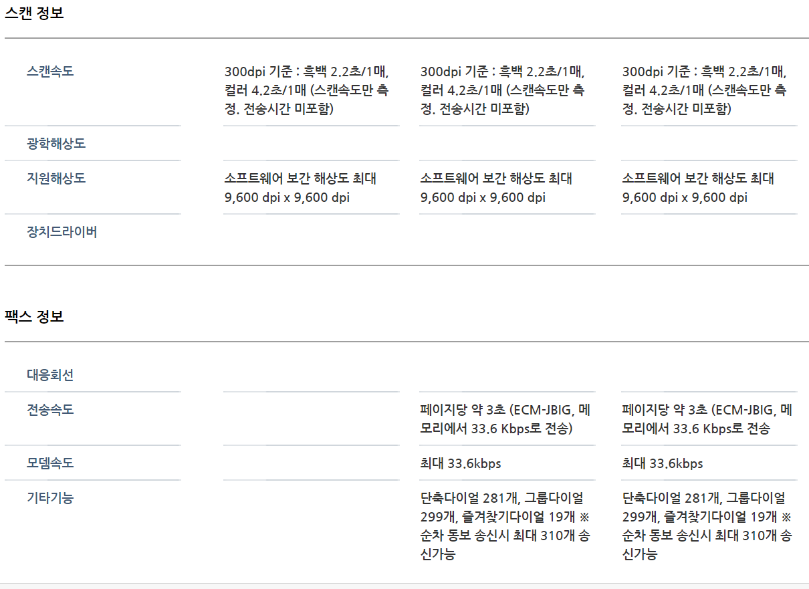Click scan speed text in middle product column
This screenshot has width=809, height=589.
[x=503, y=90]
